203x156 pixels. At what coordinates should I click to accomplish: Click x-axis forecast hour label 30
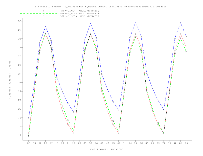pos(85,143)
